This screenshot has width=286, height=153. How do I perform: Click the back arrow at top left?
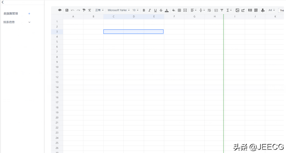[x=3, y=2]
